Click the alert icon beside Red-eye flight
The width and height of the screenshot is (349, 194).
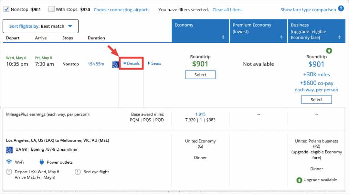coord(77,172)
